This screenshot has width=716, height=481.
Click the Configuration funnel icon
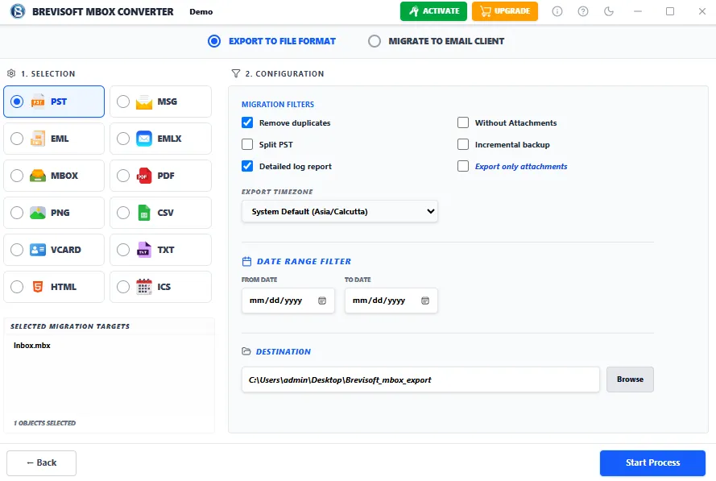[x=236, y=73]
